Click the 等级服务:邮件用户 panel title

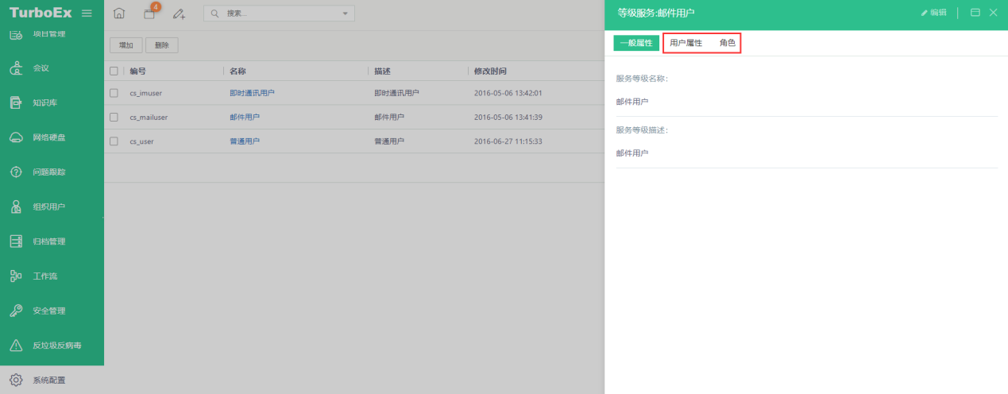[656, 13]
